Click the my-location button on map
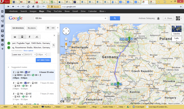The width and height of the screenshot is (184, 109). (x=66, y=39)
